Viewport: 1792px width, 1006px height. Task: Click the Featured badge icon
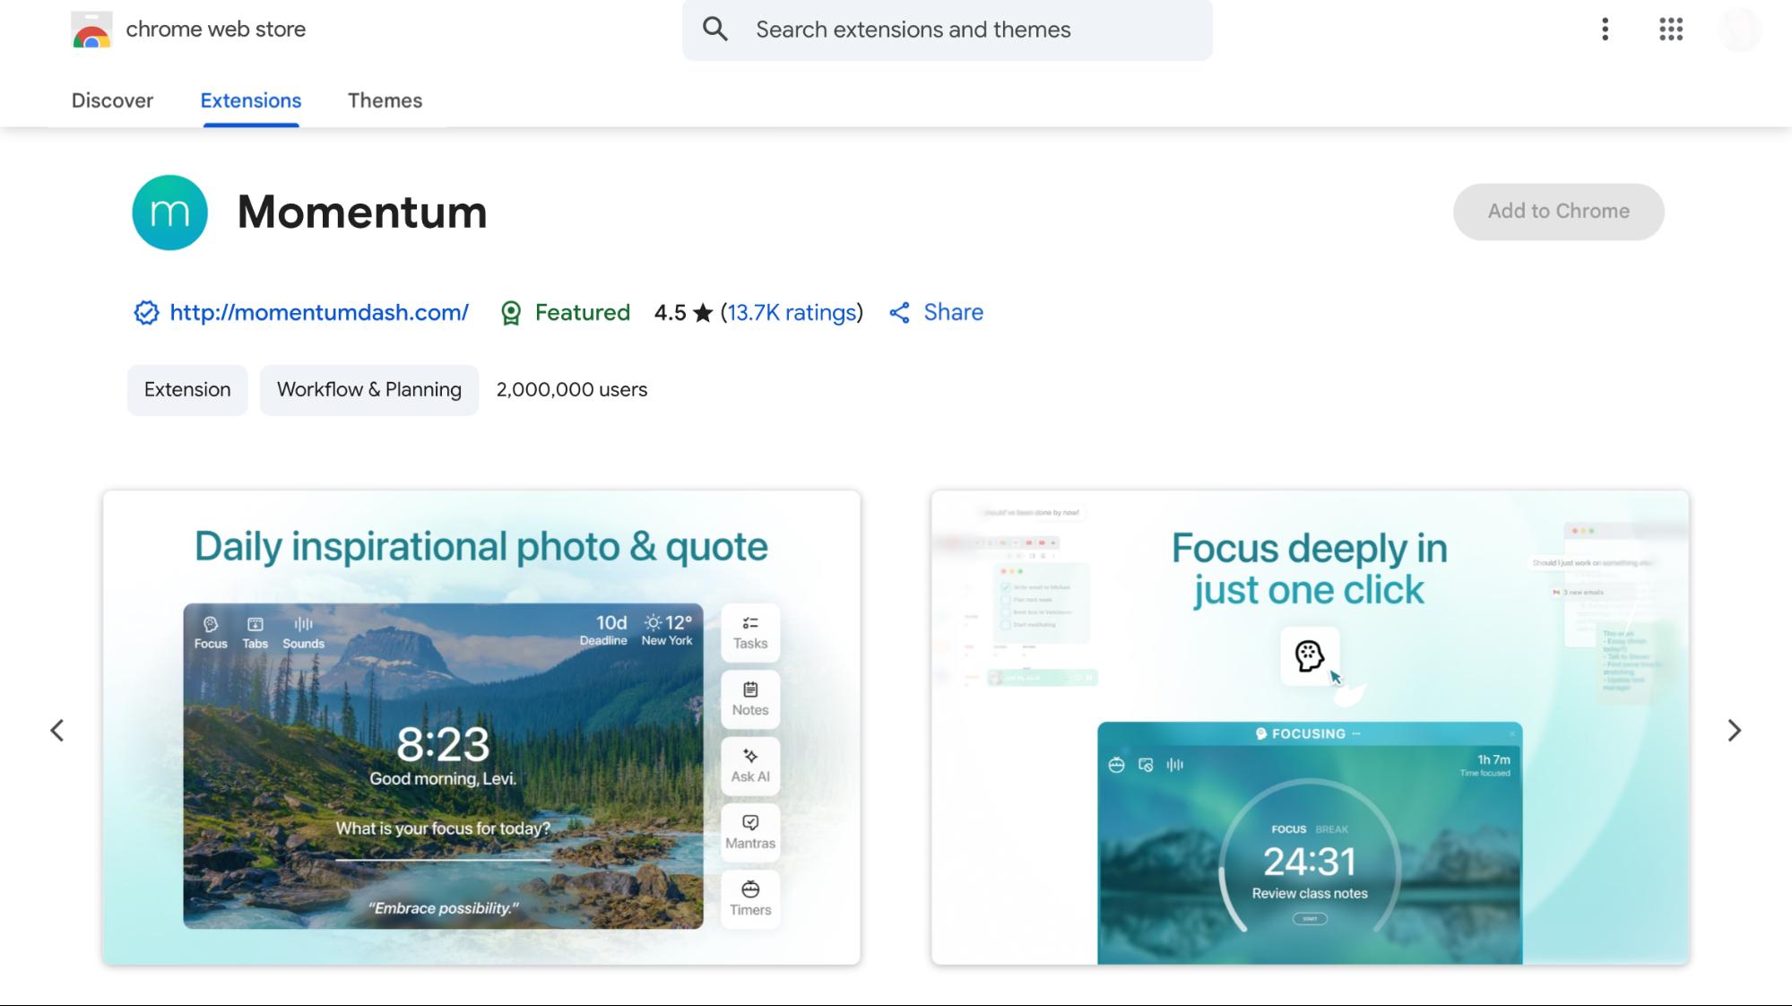pyautogui.click(x=511, y=313)
